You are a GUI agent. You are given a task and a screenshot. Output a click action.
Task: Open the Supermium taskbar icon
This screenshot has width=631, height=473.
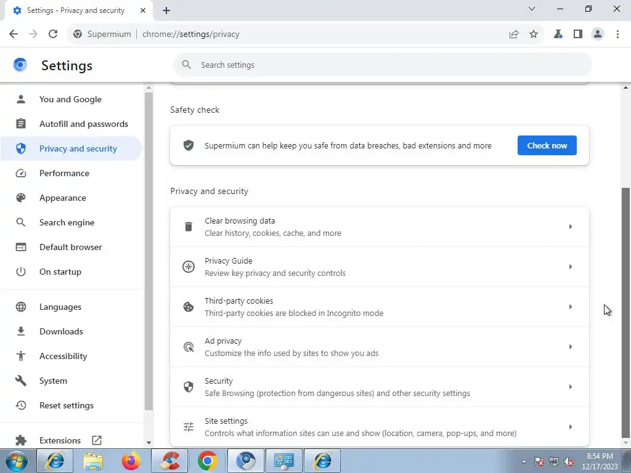[246, 461]
